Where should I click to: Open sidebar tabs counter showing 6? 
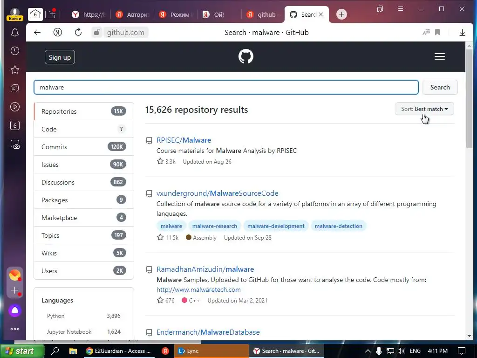click(14, 125)
